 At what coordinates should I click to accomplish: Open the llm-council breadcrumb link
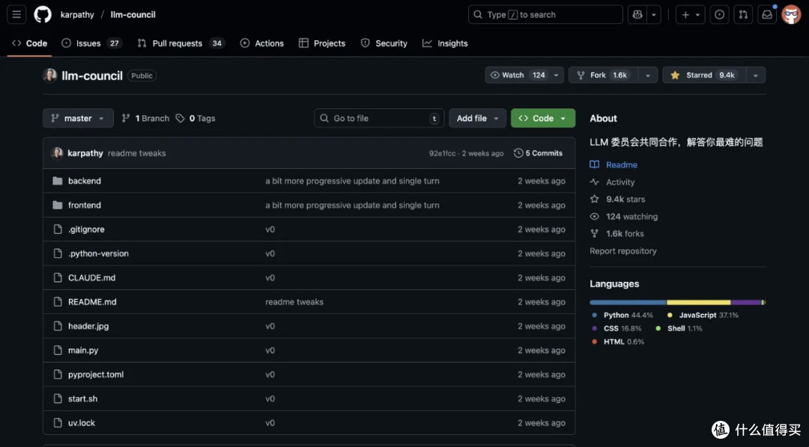click(x=133, y=15)
